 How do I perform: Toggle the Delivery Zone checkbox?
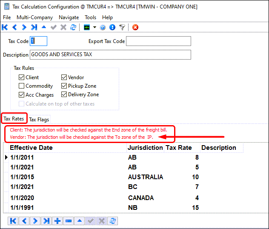tap(64, 94)
